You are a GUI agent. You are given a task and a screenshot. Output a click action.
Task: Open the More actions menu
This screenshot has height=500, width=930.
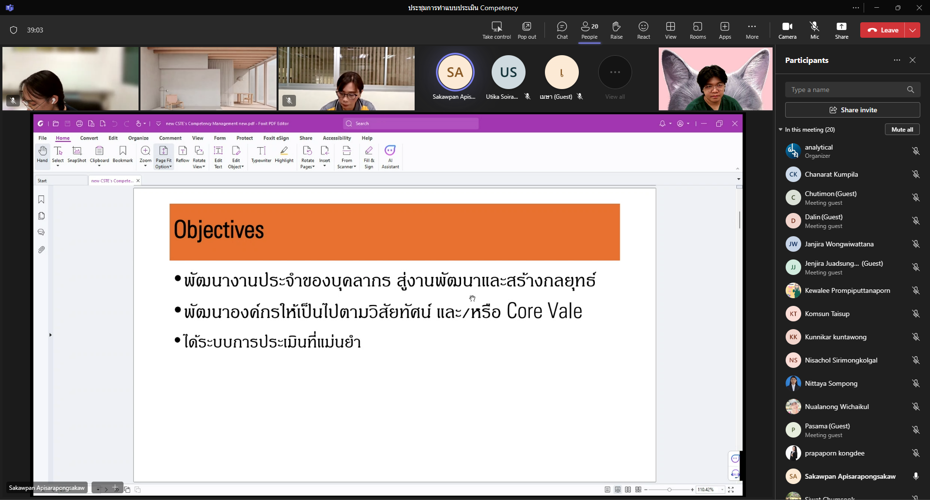pos(752,30)
